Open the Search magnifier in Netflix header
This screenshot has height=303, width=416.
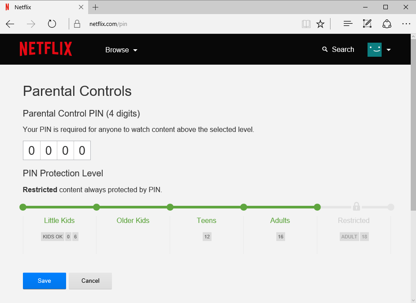coord(325,49)
